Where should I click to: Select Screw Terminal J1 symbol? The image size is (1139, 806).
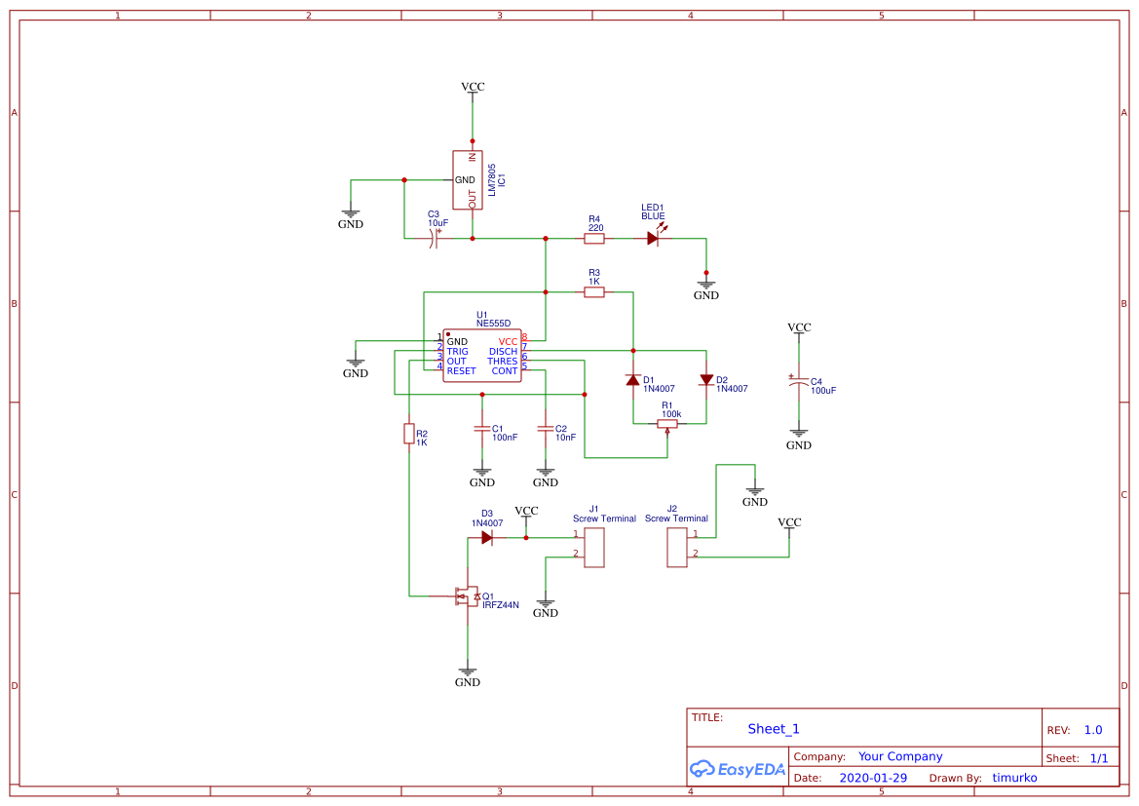click(x=593, y=548)
